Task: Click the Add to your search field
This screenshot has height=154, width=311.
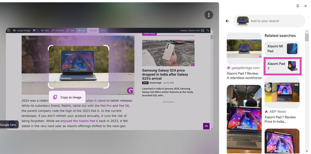Action: (269, 21)
